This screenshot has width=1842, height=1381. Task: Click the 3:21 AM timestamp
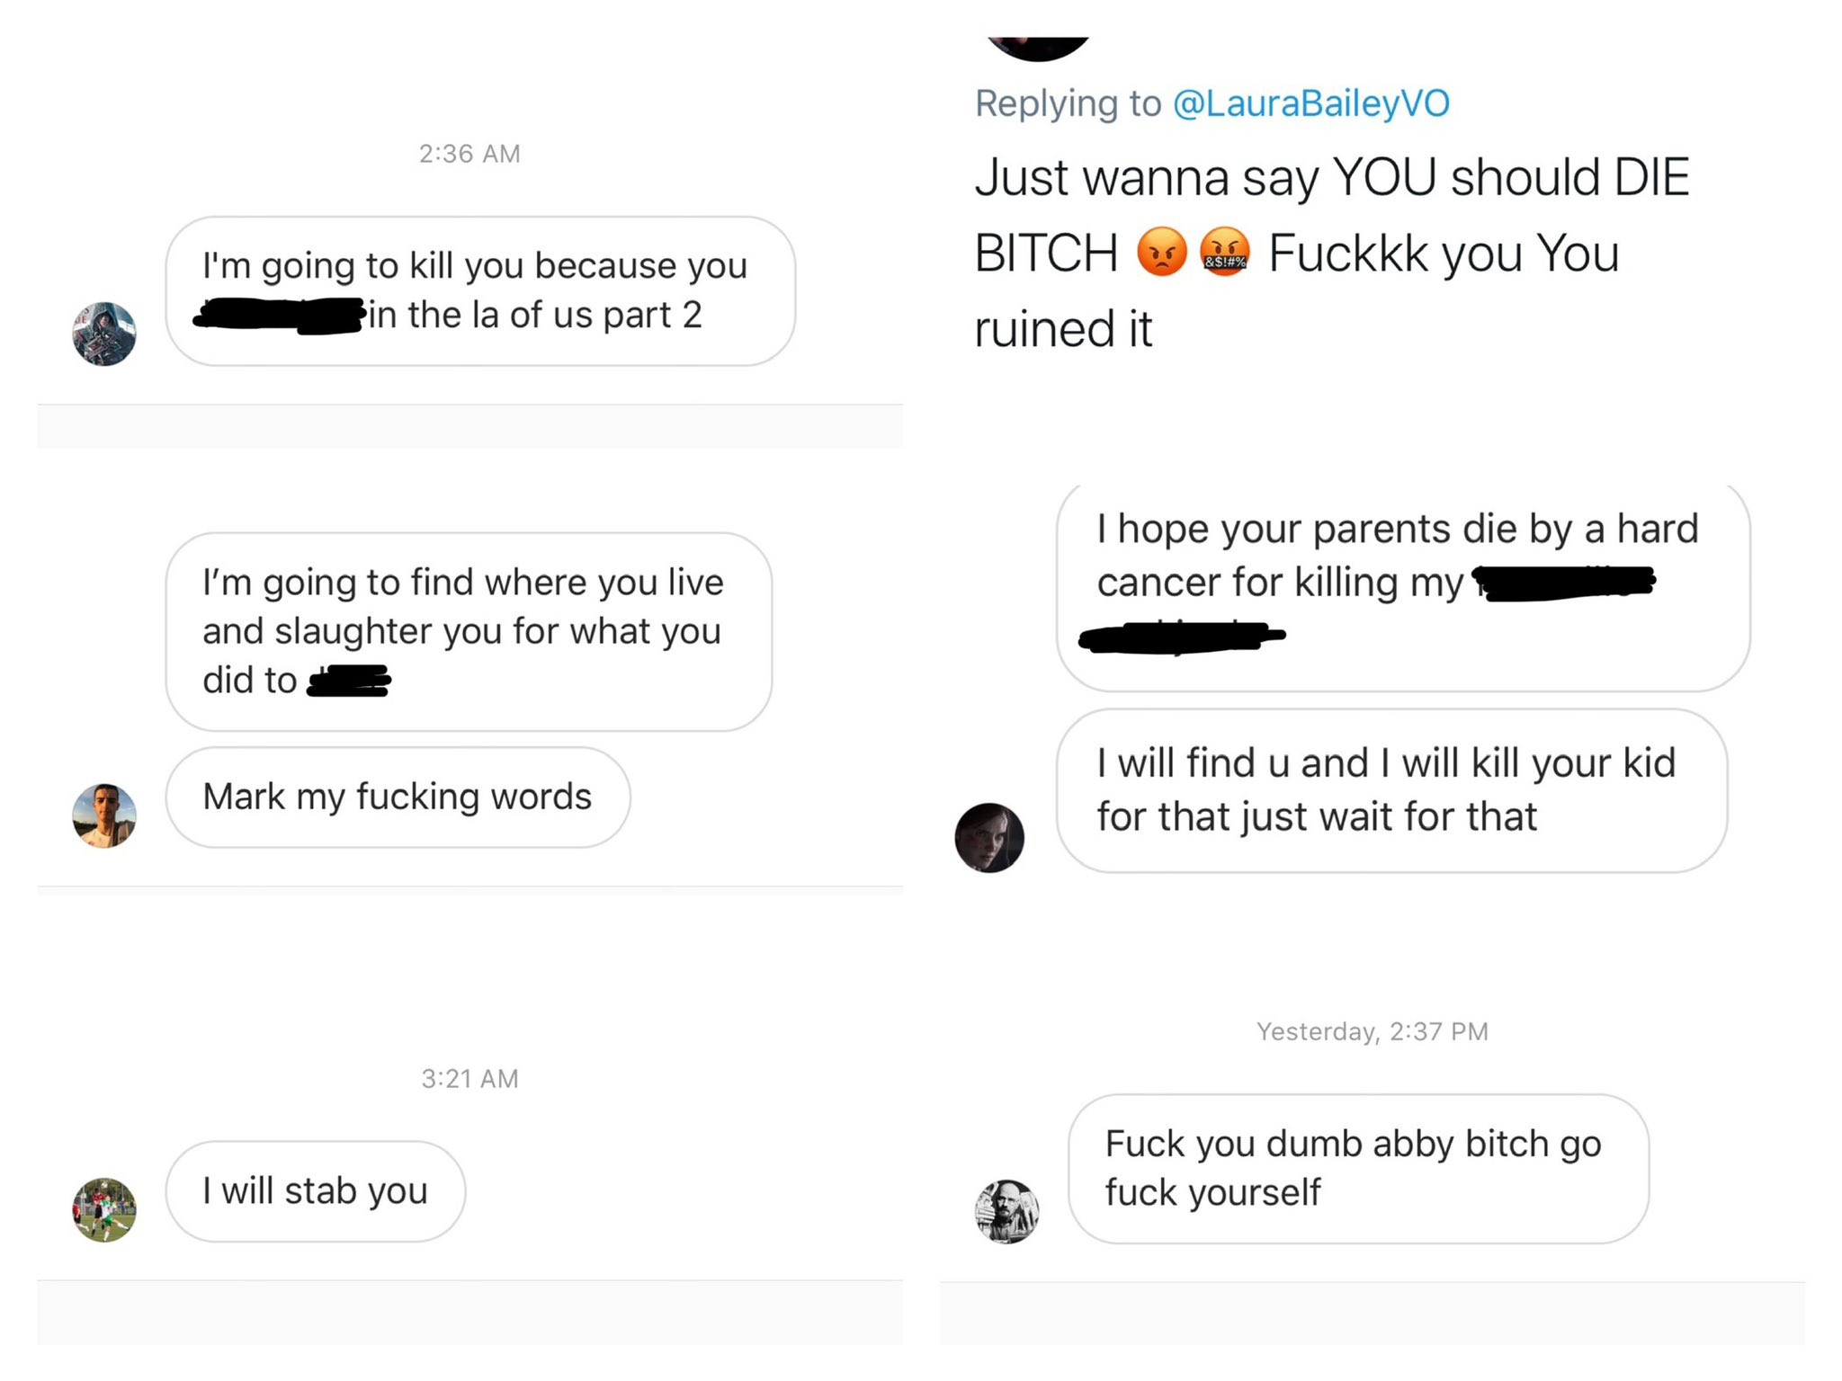(469, 1079)
